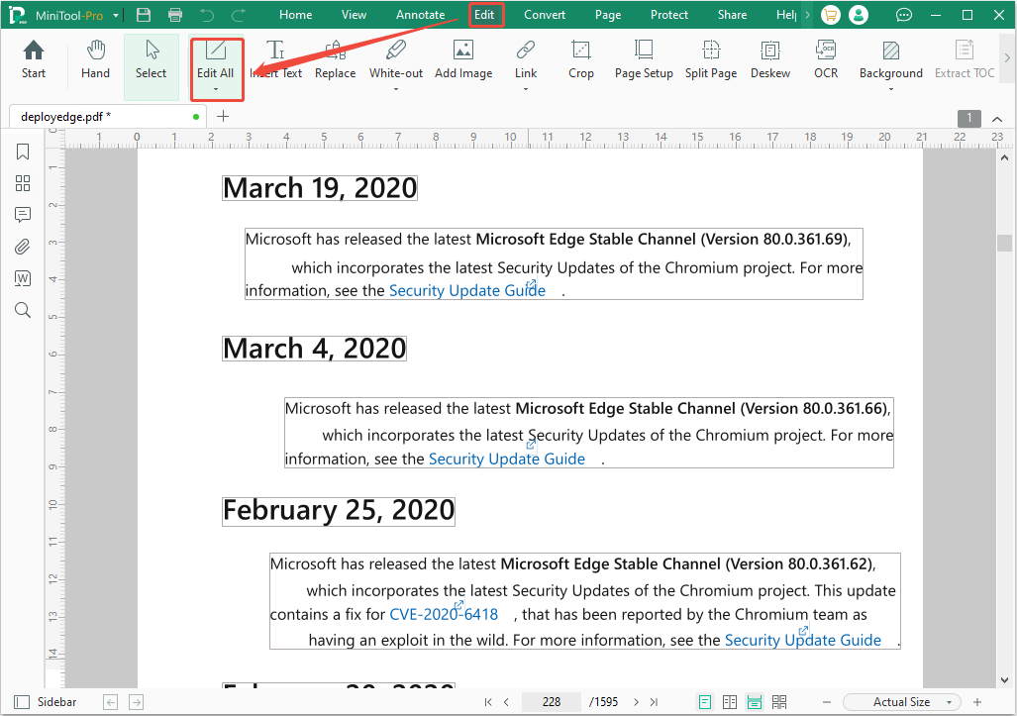The width and height of the screenshot is (1017, 716).
Task: Print the document using the printer icon
Action: 175,15
